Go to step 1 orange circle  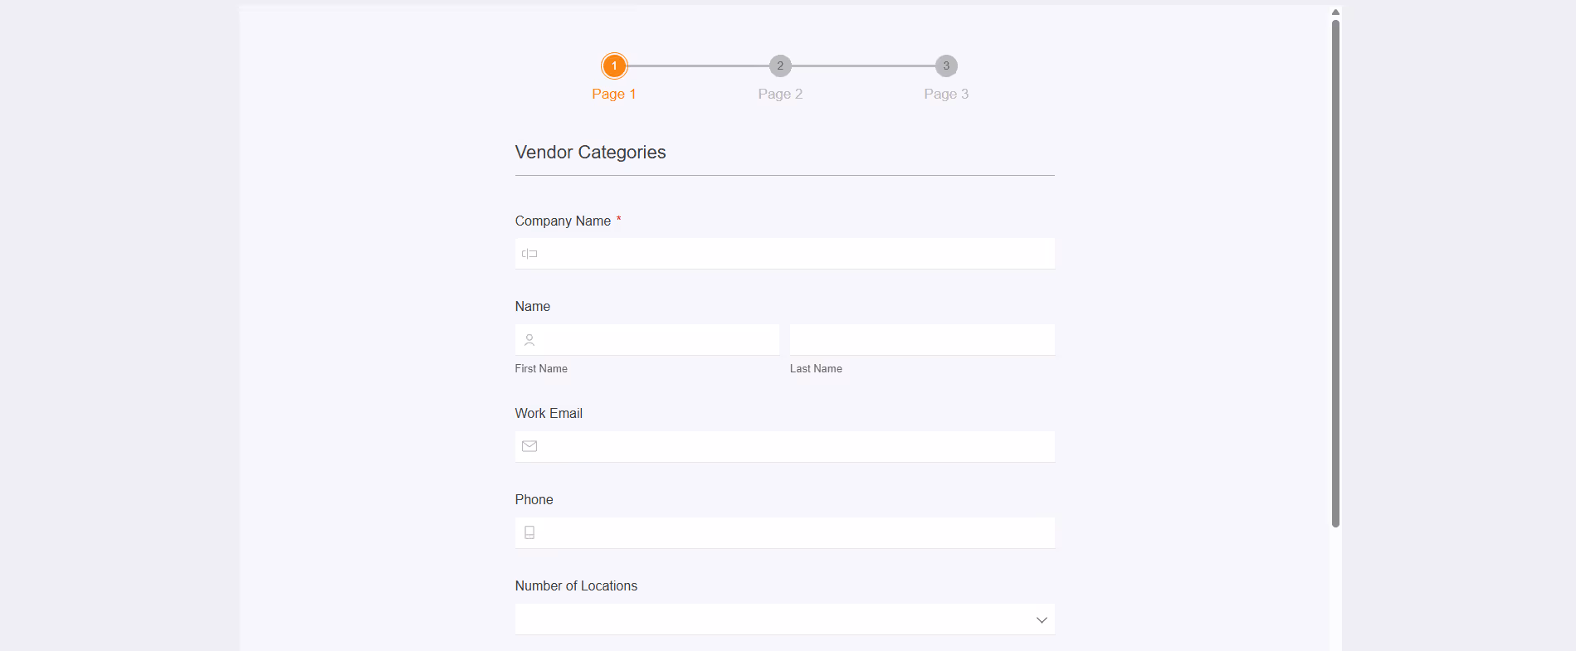coord(614,66)
